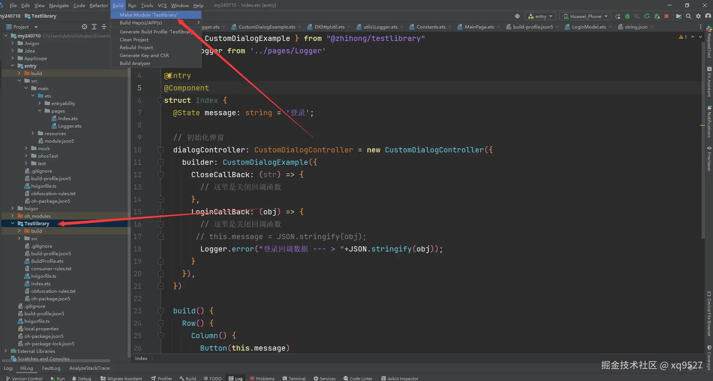Close the MainPage.ets tab

coord(498,27)
